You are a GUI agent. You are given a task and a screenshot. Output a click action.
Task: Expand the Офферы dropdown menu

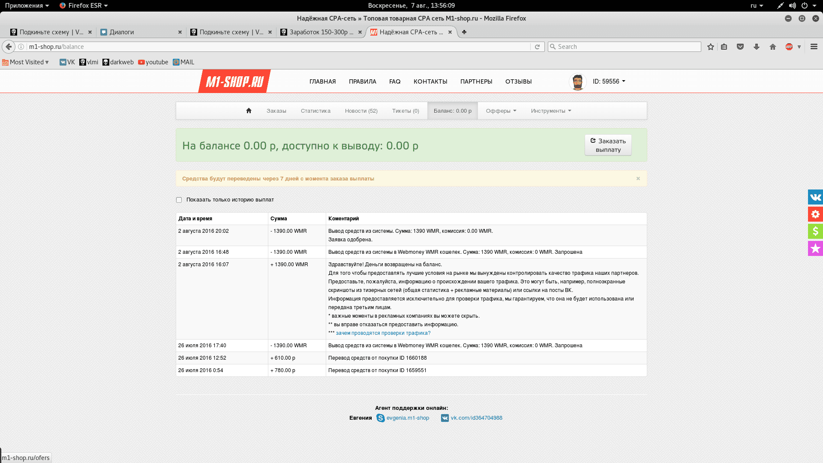pyautogui.click(x=501, y=111)
